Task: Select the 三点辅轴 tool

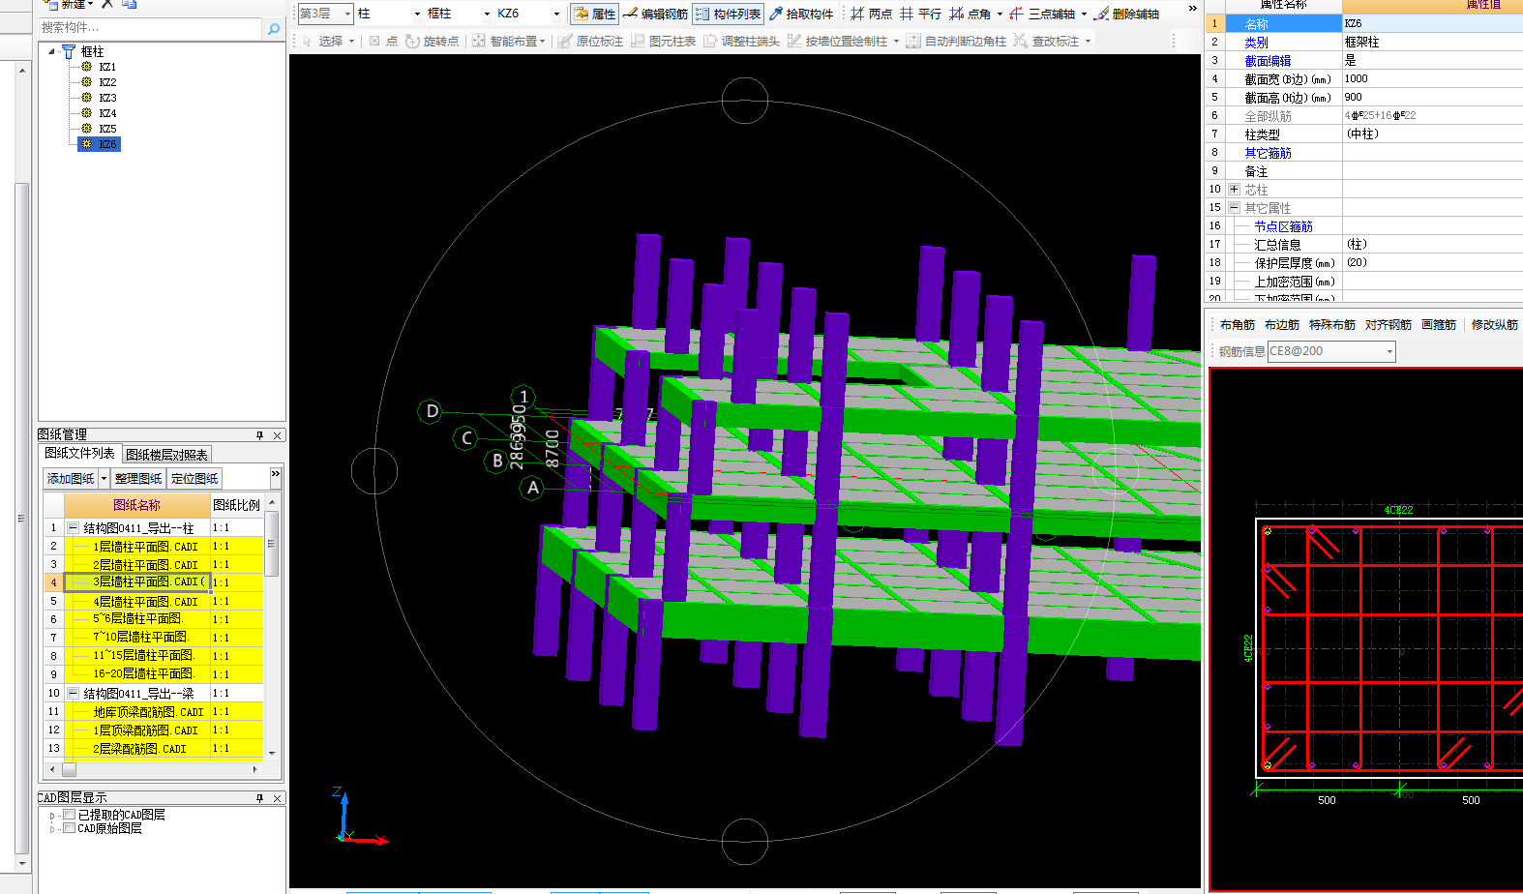Action: tap(1042, 14)
